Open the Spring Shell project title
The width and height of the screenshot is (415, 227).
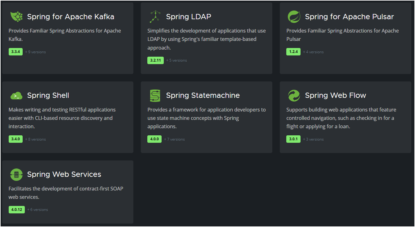click(48, 95)
